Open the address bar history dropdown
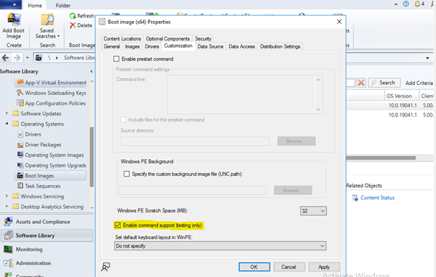Image resolution: width=436 pixels, height=277 pixels. click(x=428, y=58)
